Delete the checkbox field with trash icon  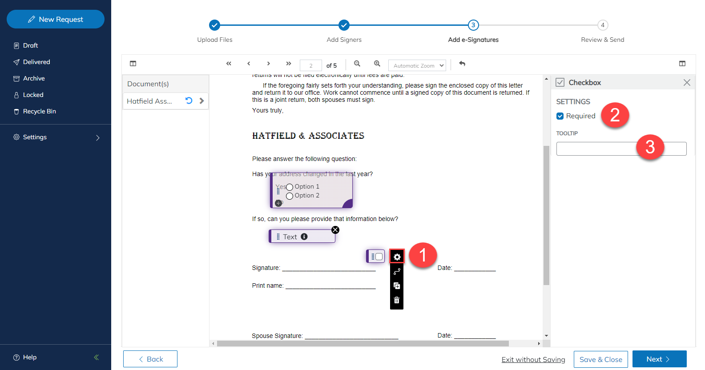[397, 300]
